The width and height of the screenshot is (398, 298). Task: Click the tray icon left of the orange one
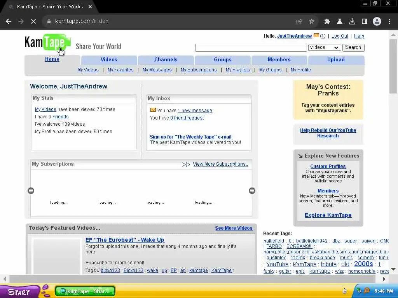point(359,291)
